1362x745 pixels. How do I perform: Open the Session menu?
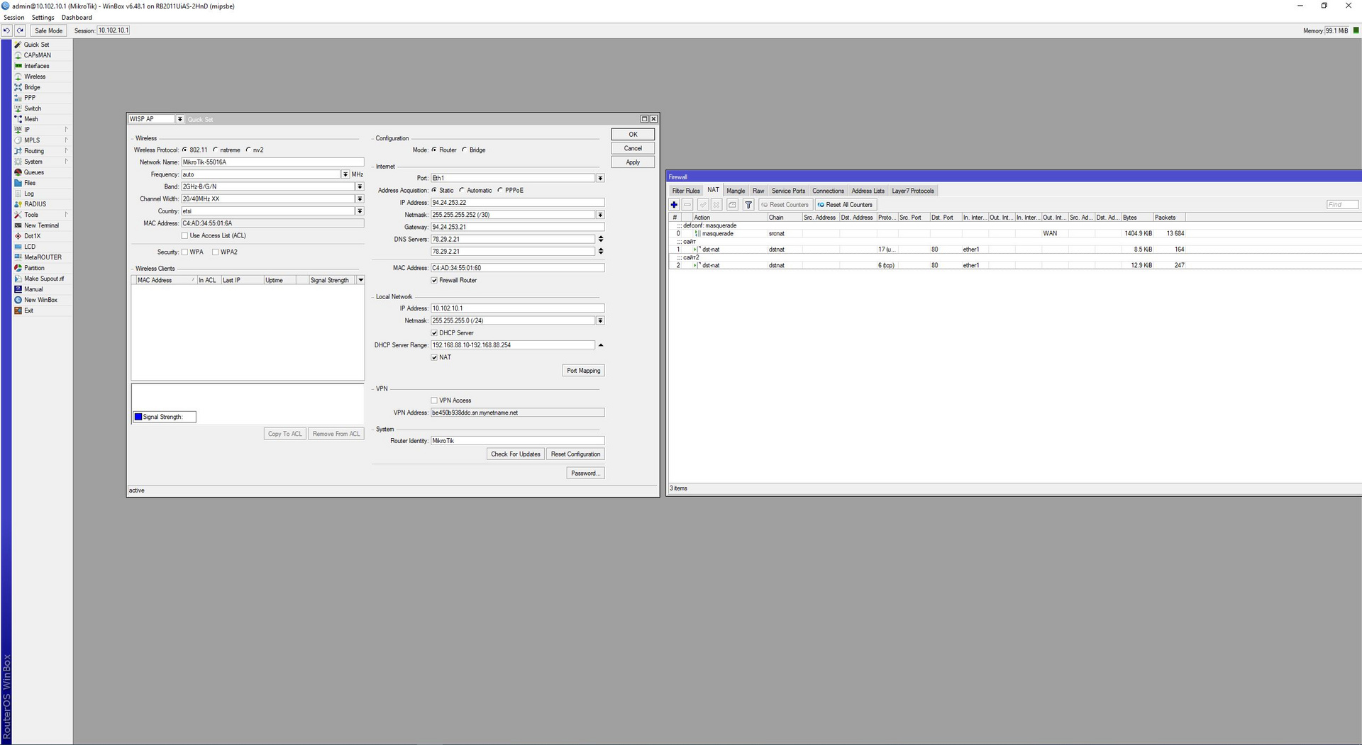(14, 18)
